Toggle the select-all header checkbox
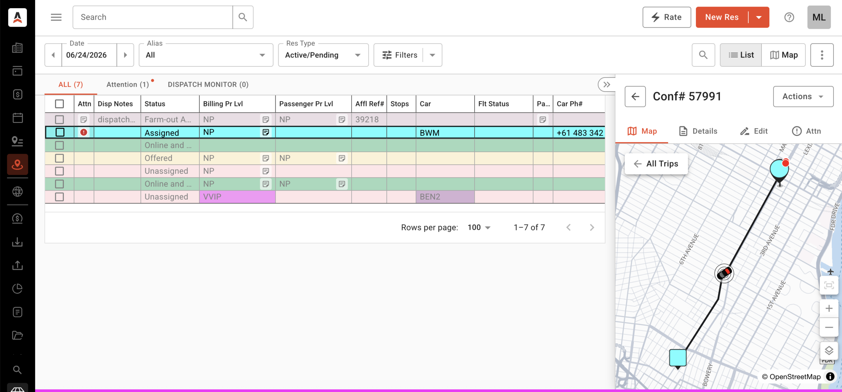Screen dimensions: 842x392 [x=59, y=104]
